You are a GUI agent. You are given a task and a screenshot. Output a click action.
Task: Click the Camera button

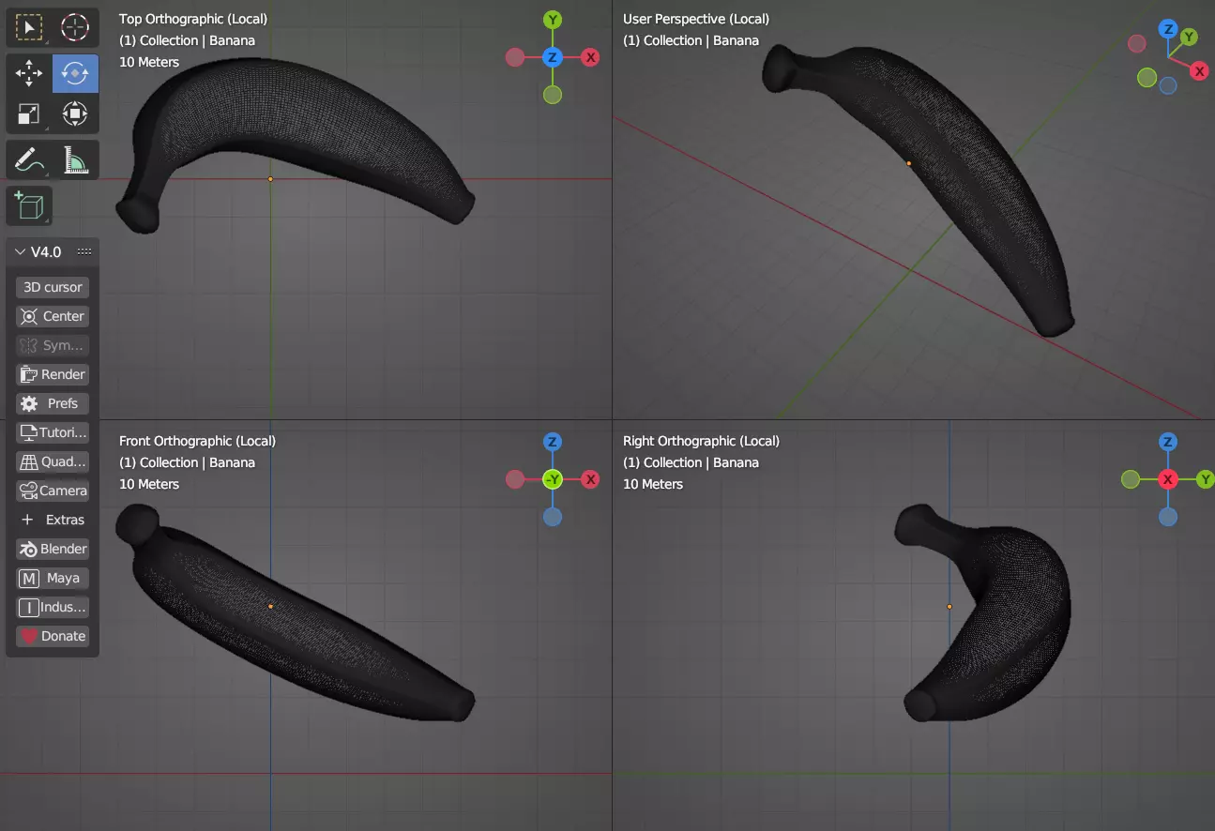[53, 491]
